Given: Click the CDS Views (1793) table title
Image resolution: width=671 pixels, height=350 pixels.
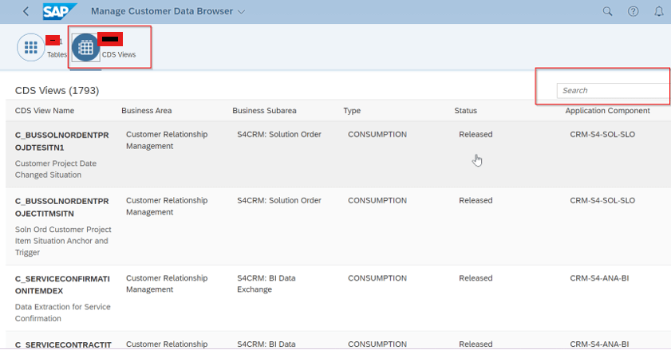Looking at the screenshot, I should click(x=57, y=91).
